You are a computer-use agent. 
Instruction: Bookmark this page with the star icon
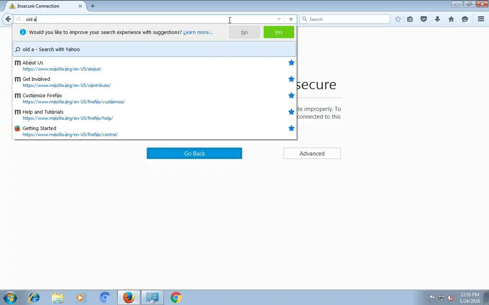pyautogui.click(x=398, y=19)
